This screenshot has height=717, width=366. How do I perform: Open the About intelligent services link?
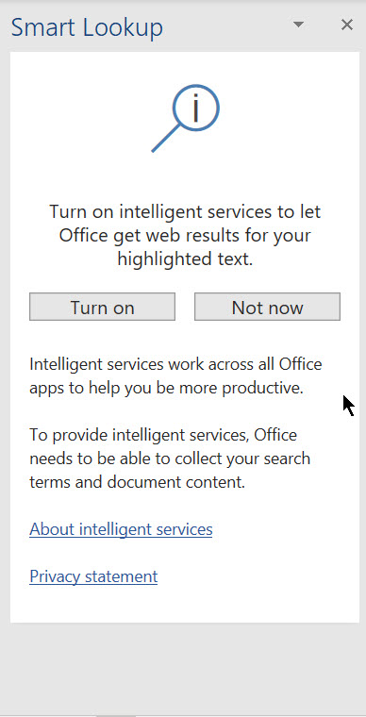click(x=121, y=529)
